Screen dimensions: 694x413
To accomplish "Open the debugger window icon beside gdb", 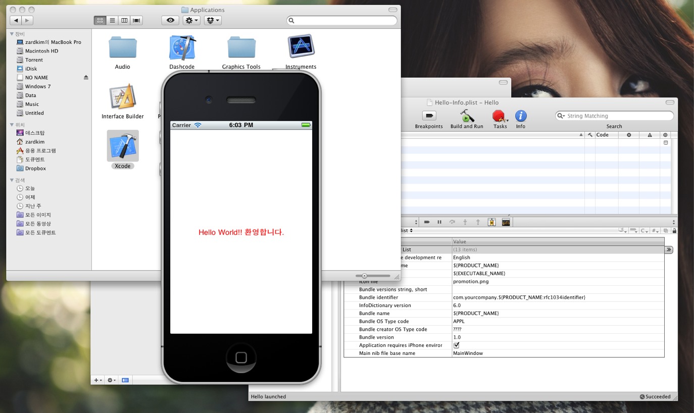I will (491, 222).
